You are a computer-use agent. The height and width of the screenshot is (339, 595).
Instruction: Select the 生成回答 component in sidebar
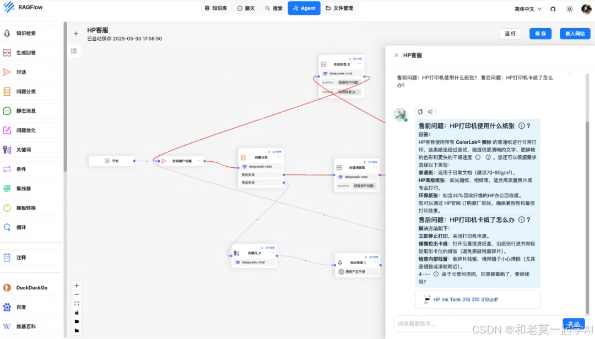(x=31, y=53)
